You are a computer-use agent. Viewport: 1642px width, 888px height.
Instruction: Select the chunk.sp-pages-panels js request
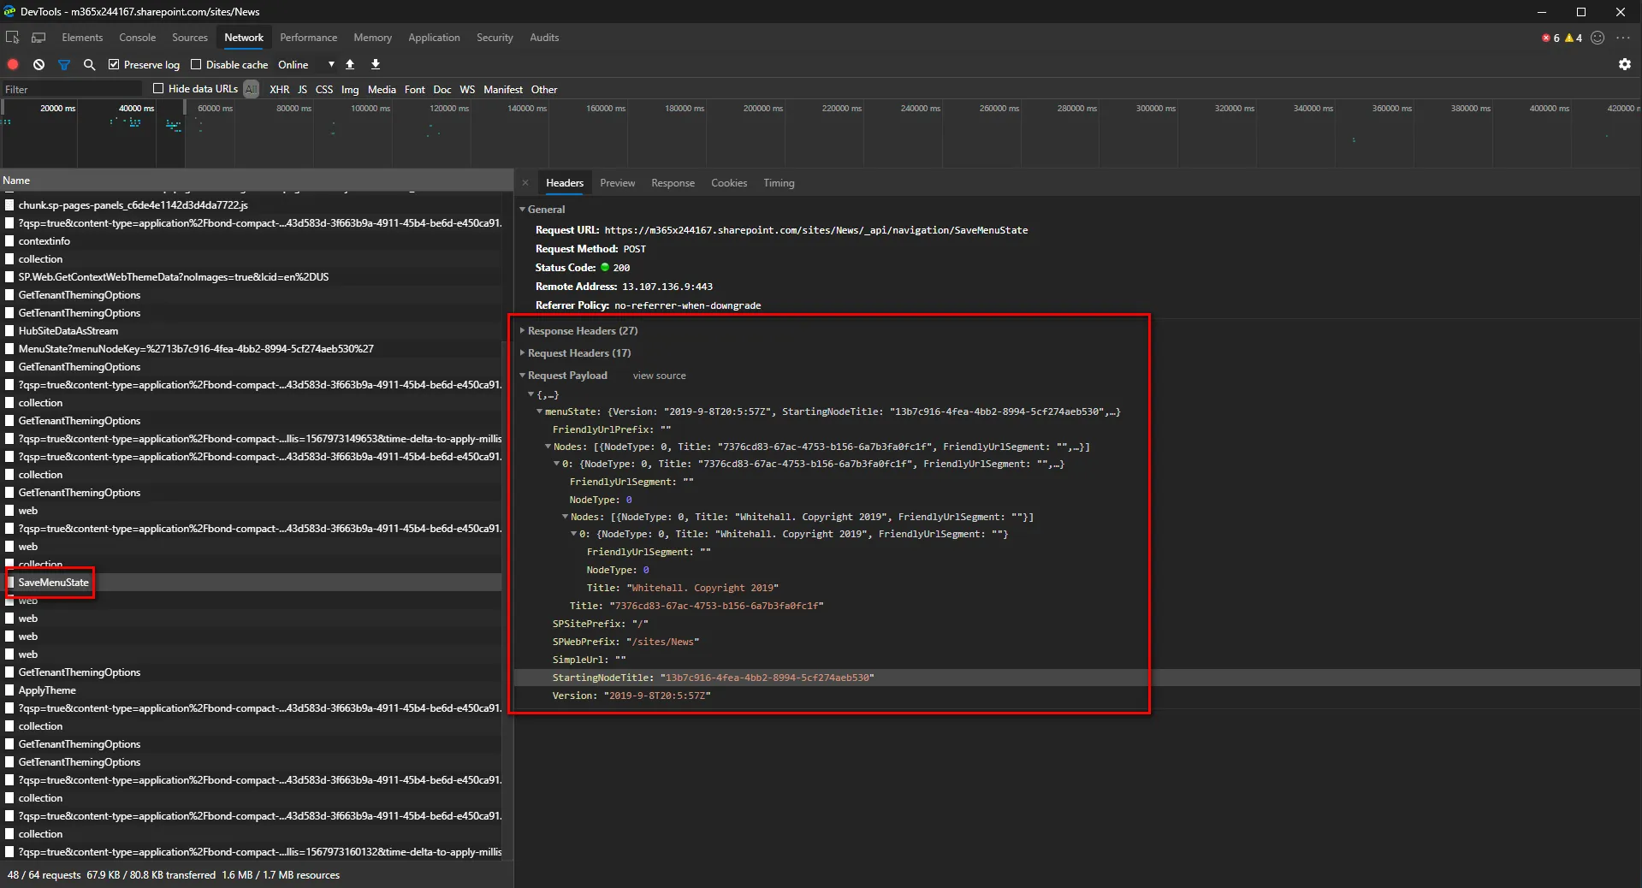252,205
